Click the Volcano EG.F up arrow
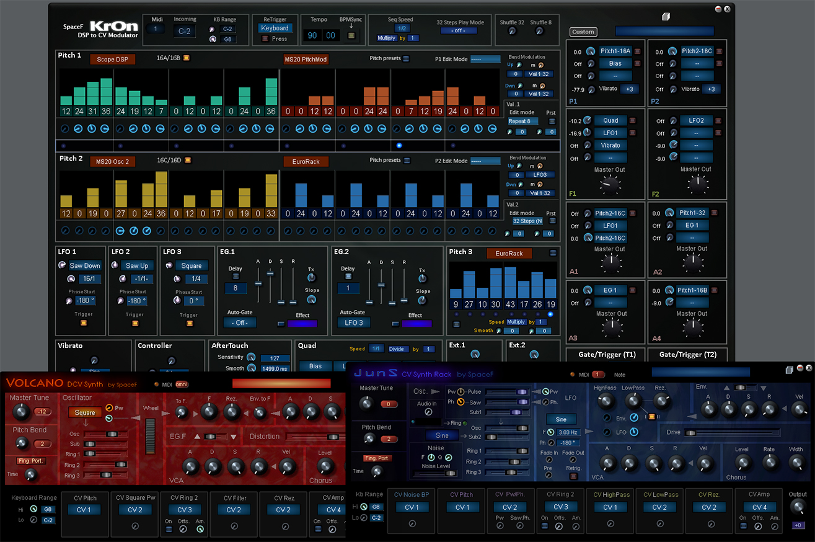This screenshot has width=815, height=542. pos(198,437)
